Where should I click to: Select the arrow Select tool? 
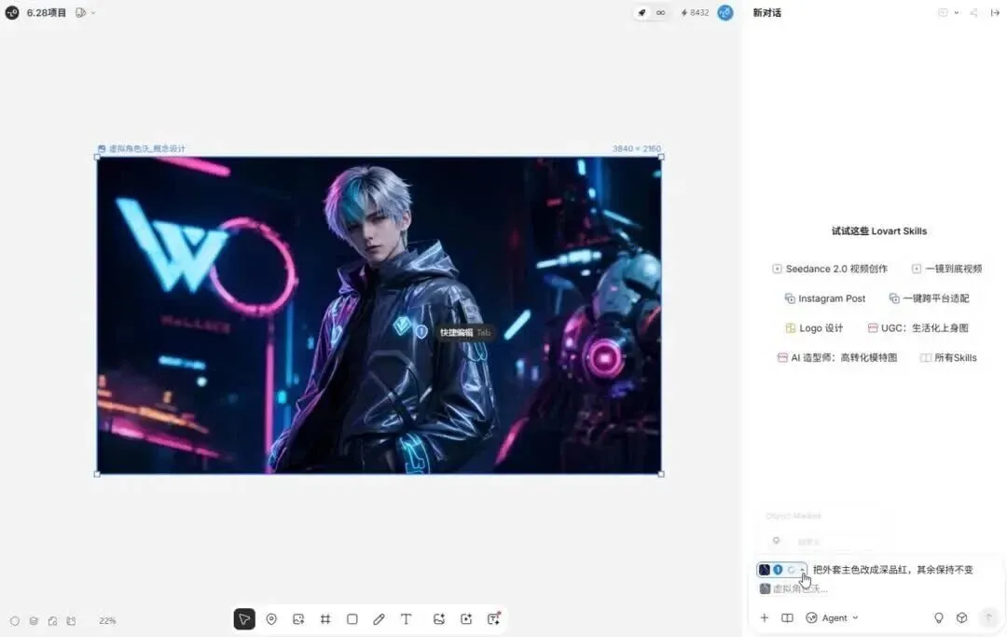244,619
